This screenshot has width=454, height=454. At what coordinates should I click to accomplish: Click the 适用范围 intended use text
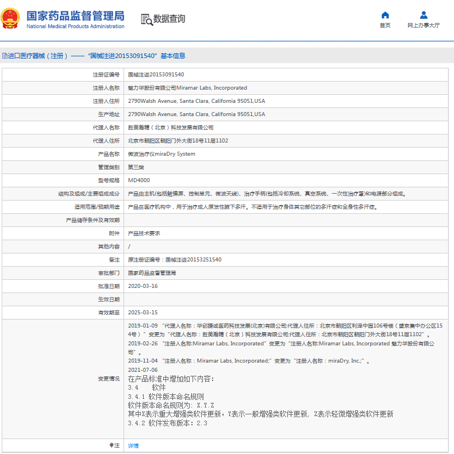coord(253,207)
